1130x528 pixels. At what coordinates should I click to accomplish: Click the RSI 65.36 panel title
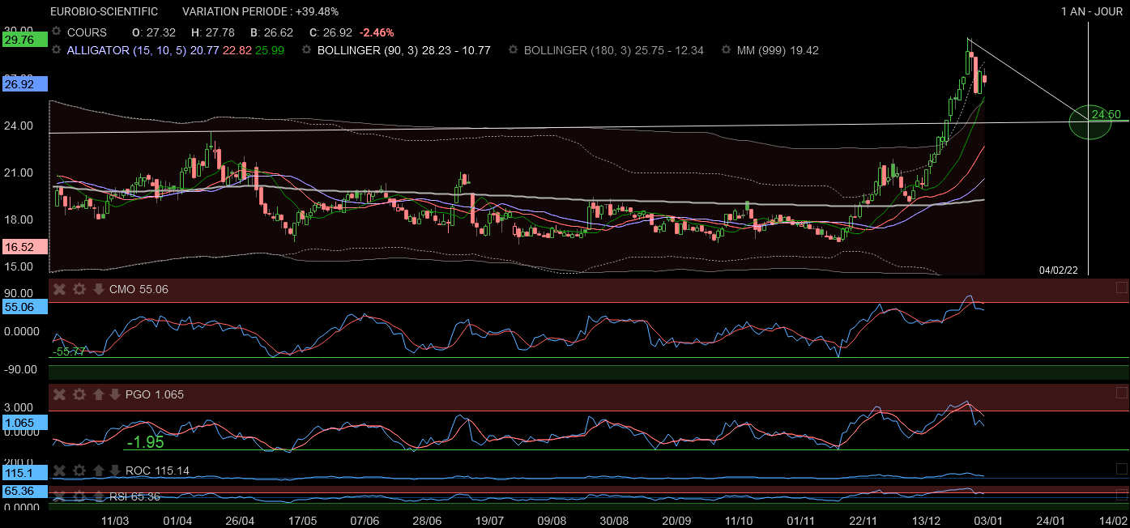134,496
